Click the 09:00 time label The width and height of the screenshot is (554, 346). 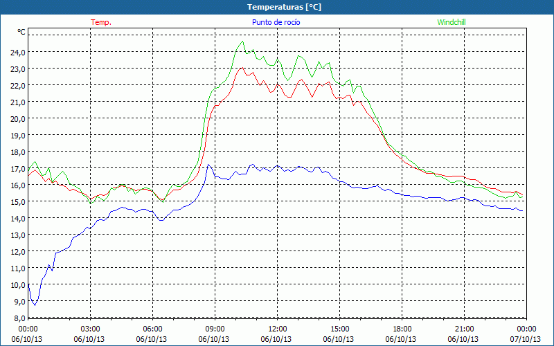(215, 329)
